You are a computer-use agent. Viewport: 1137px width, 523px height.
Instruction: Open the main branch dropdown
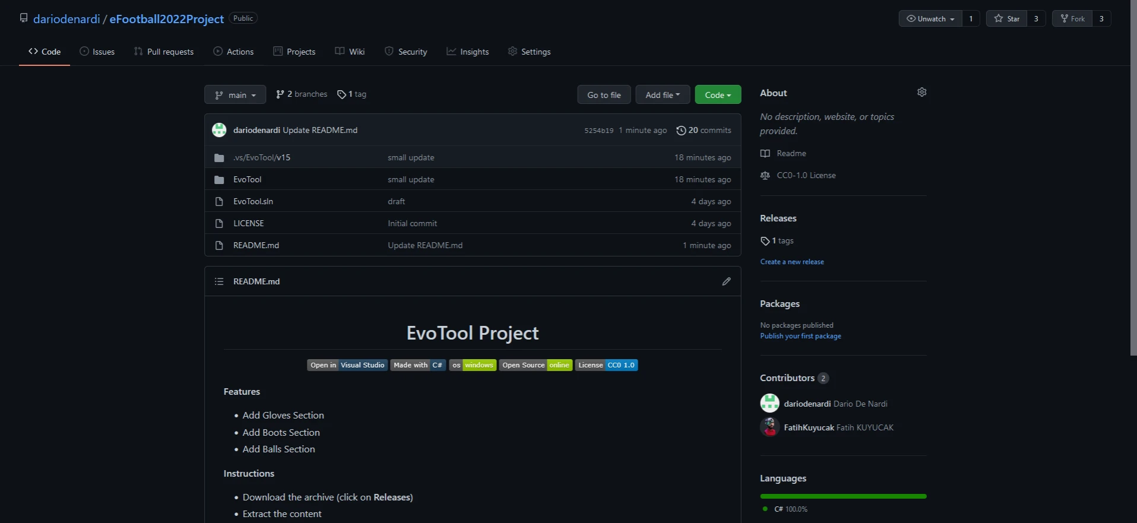[235, 95]
